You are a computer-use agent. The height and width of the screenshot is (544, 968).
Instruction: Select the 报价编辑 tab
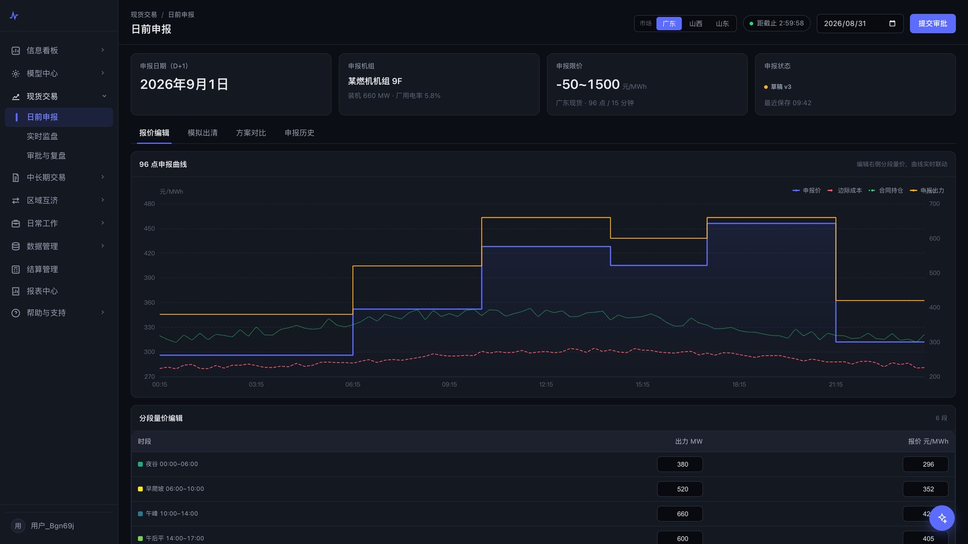pyautogui.click(x=154, y=133)
